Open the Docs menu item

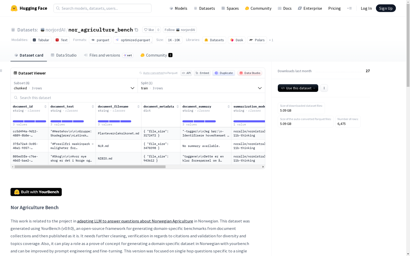click(x=285, y=8)
